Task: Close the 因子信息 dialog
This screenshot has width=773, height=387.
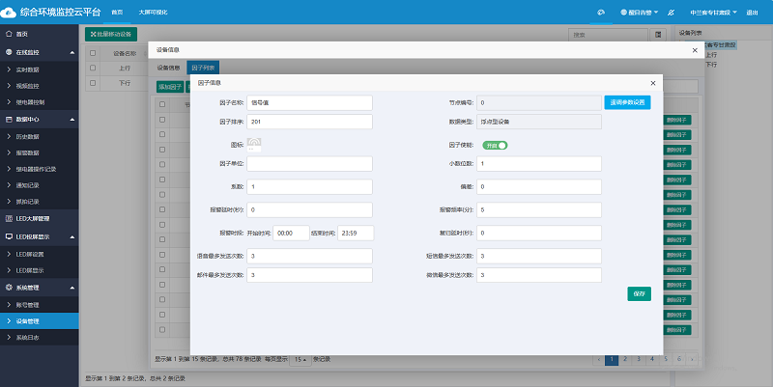Action: pos(653,83)
